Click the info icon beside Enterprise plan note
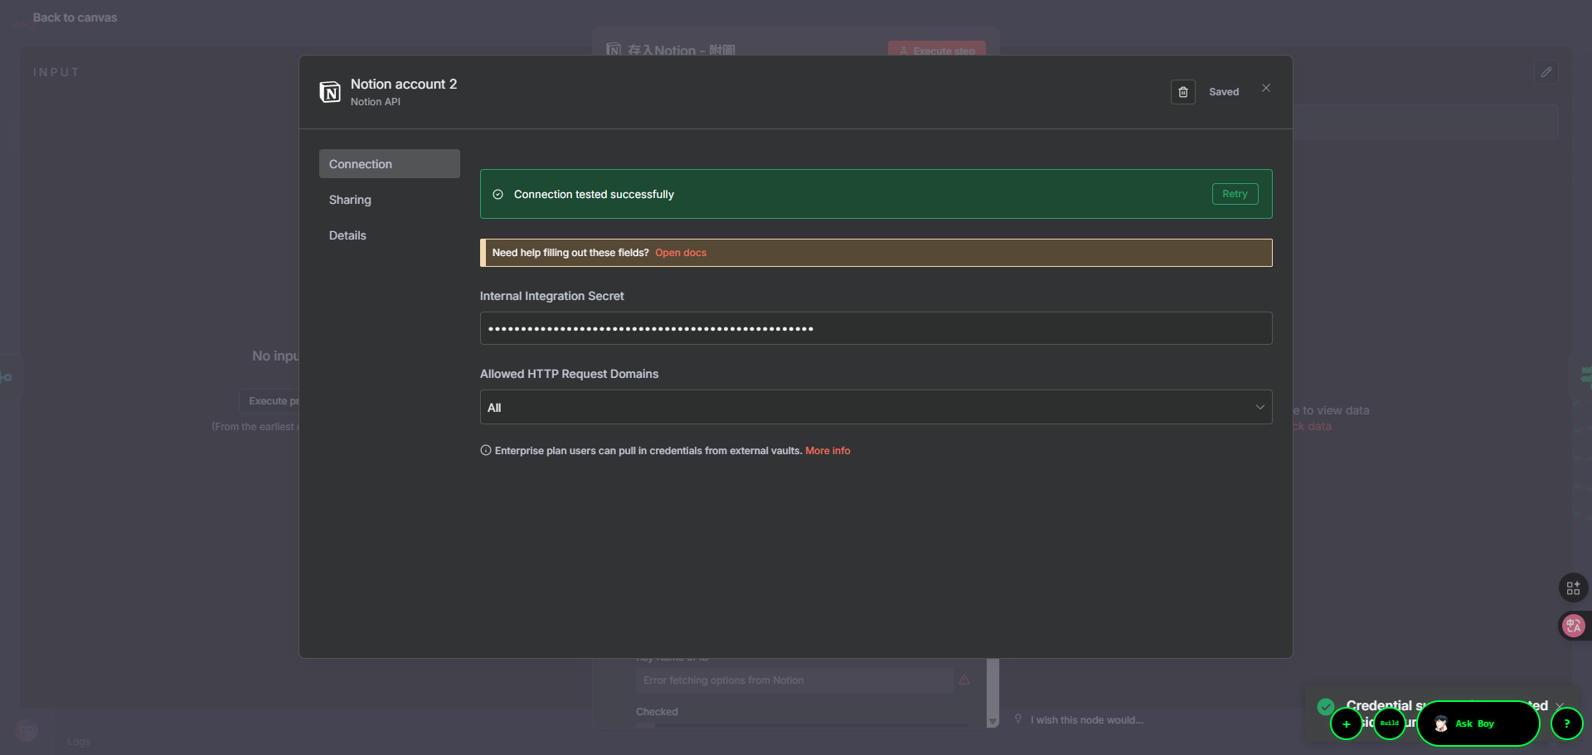Screen dimensions: 1592x755 coord(486,451)
